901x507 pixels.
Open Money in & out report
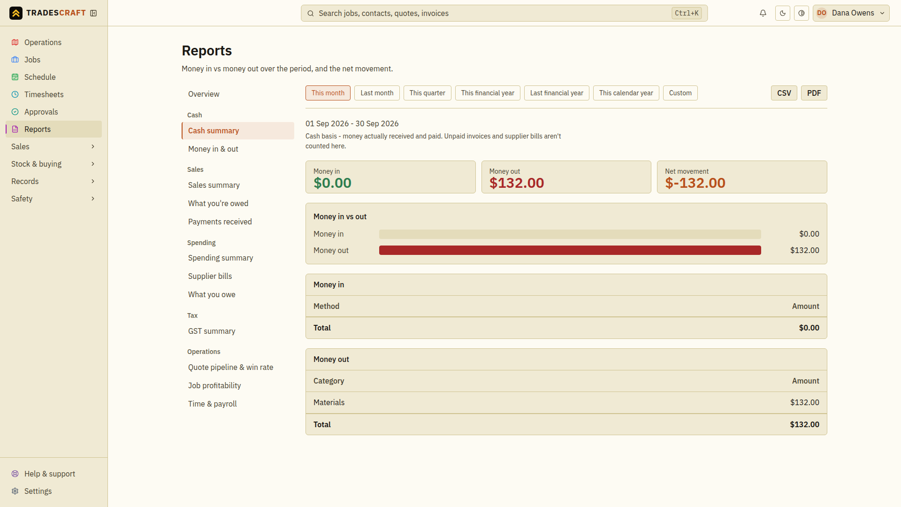238,149
